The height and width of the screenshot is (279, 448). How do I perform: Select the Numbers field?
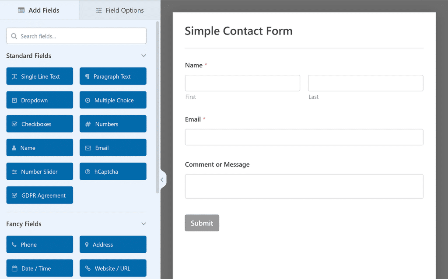pos(113,124)
